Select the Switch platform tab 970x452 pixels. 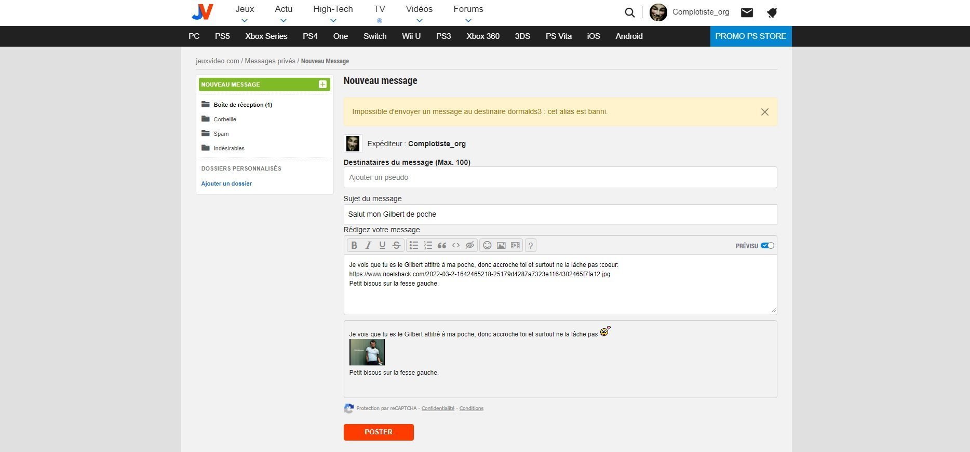click(x=375, y=36)
